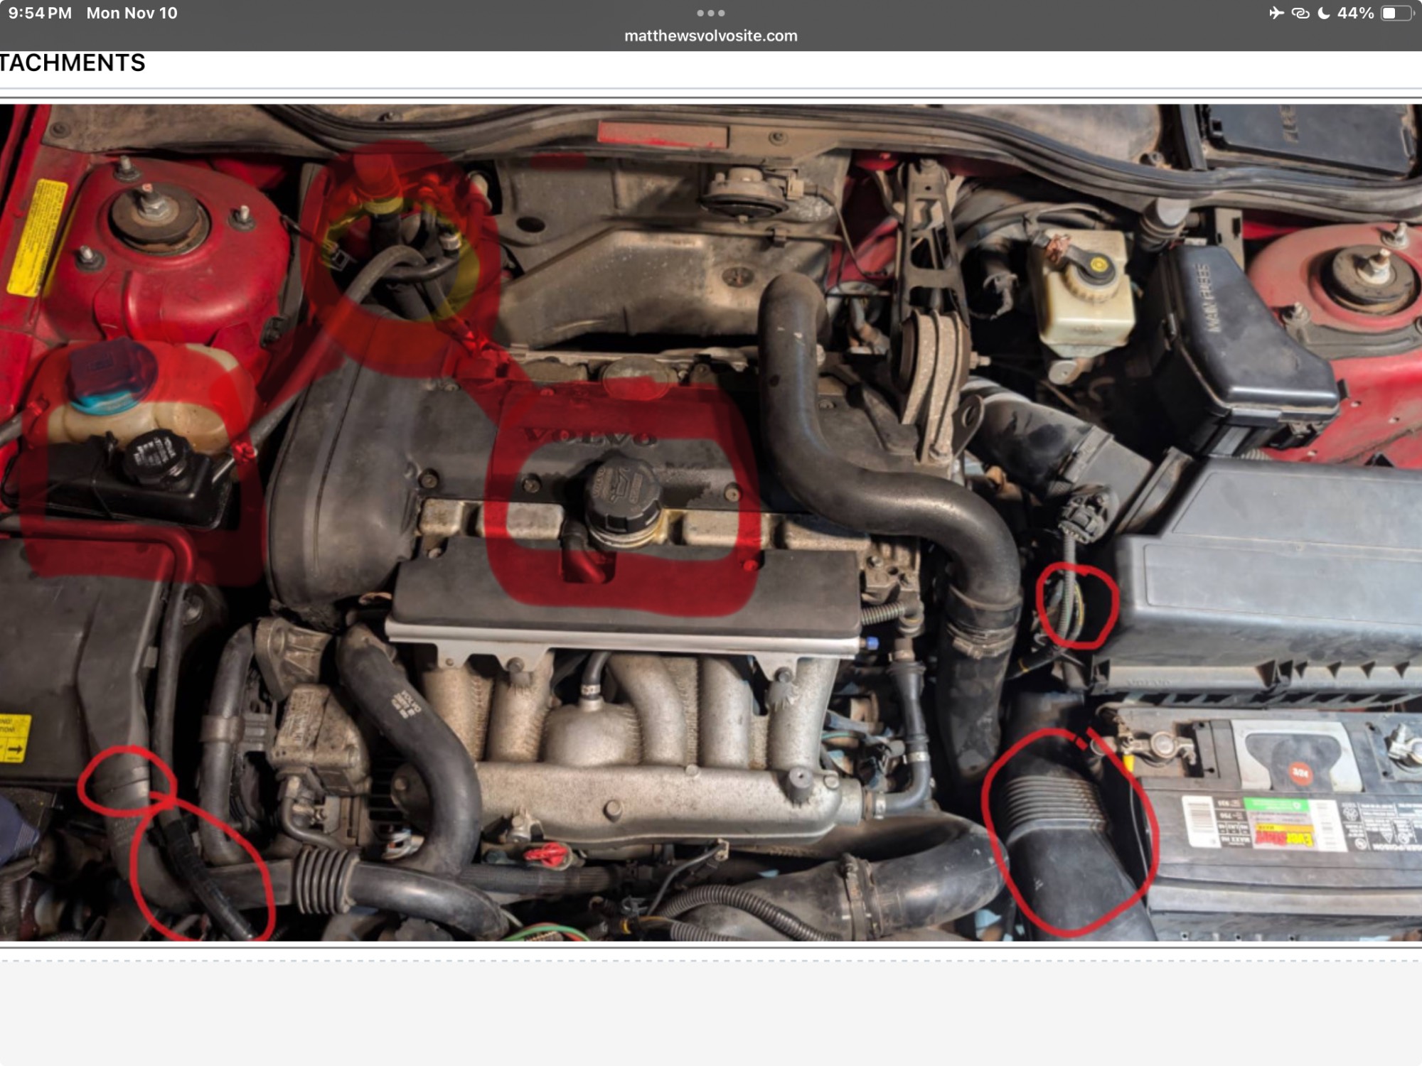Tap the linked-chain status icon
The width and height of the screenshot is (1422, 1066).
[1300, 13]
